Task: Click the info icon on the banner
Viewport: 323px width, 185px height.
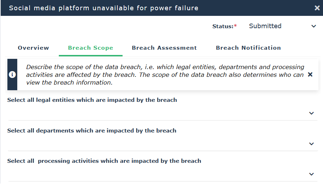Action: (x=12, y=75)
